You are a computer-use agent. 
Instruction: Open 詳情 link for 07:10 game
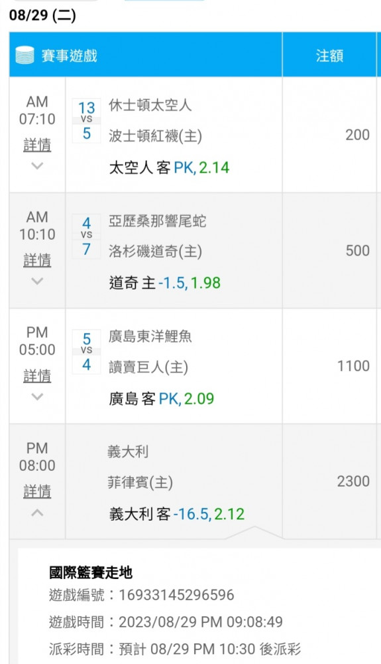(37, 145)
